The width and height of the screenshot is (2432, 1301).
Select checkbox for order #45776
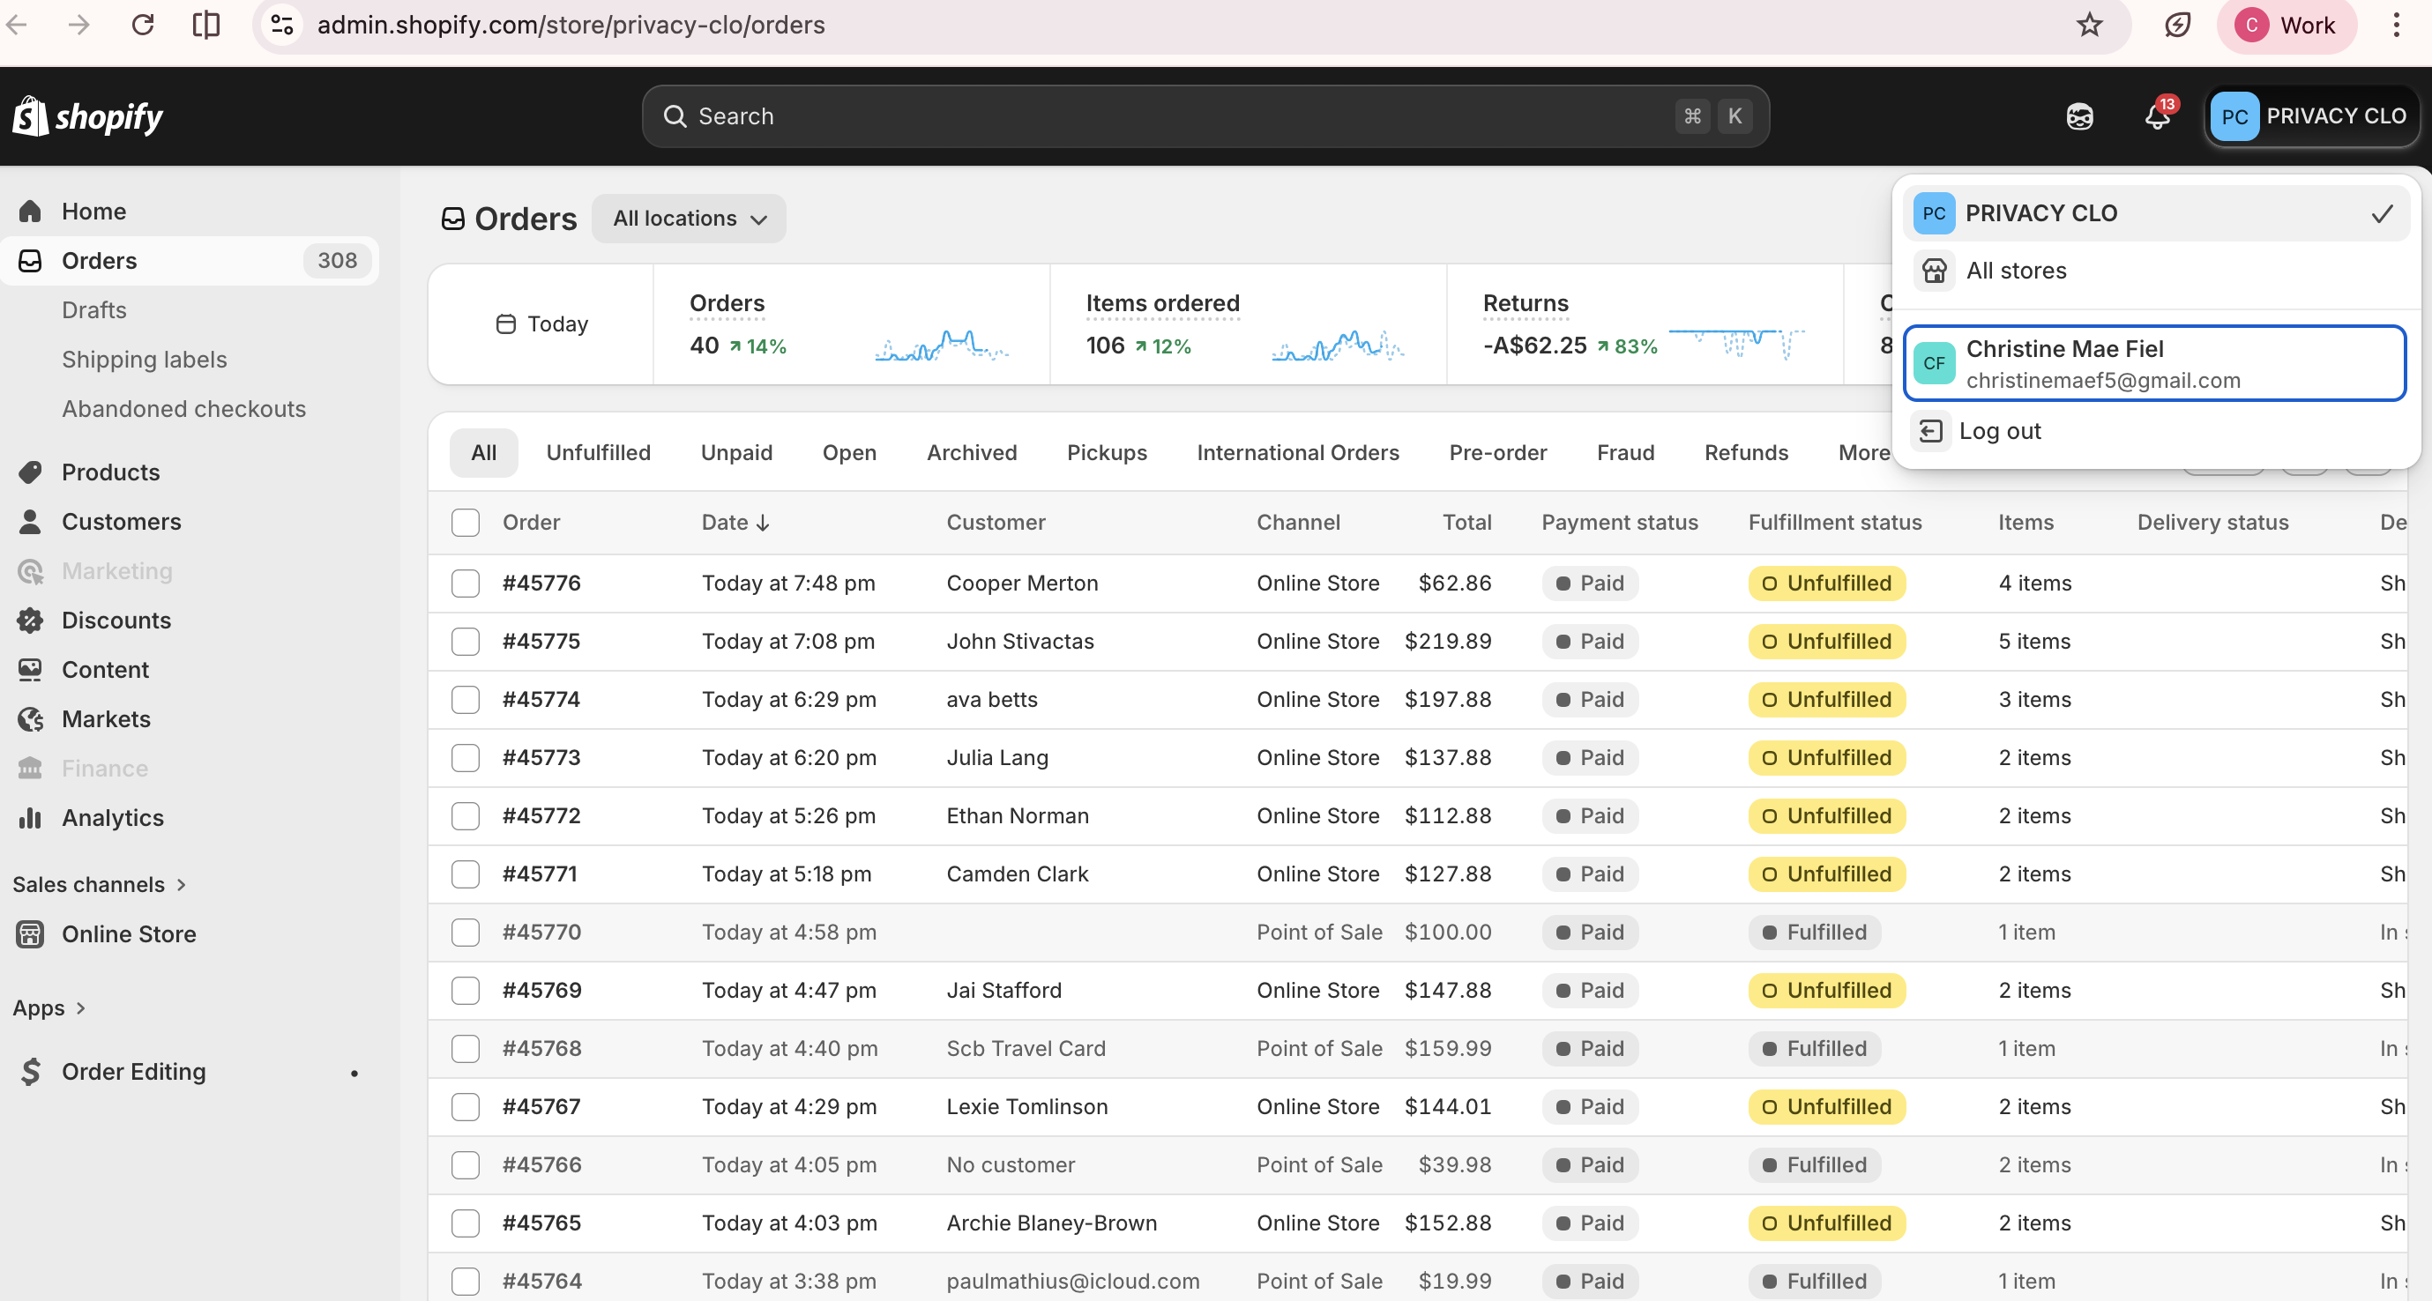tap(466, 583)
